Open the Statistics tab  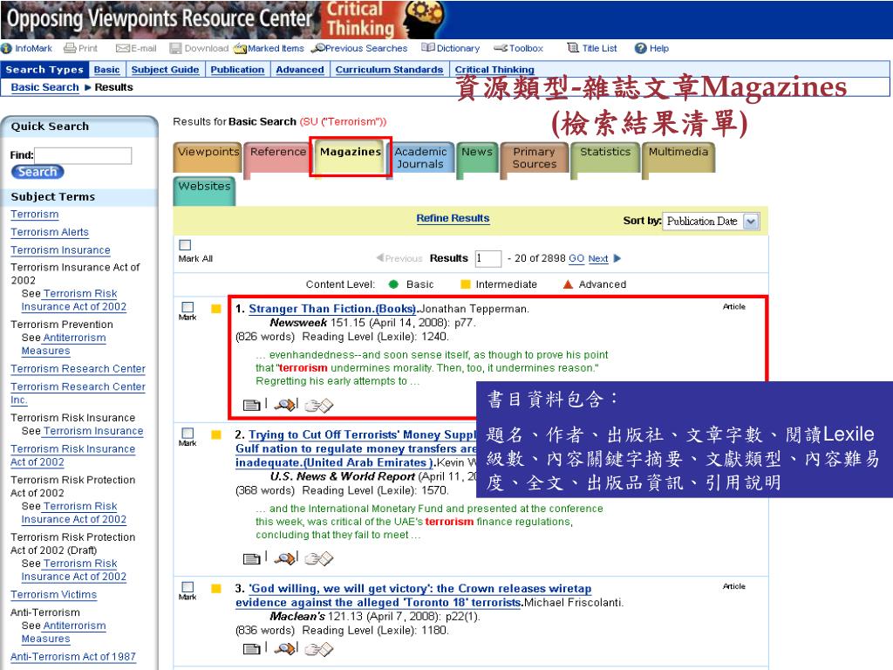point(605,157)
